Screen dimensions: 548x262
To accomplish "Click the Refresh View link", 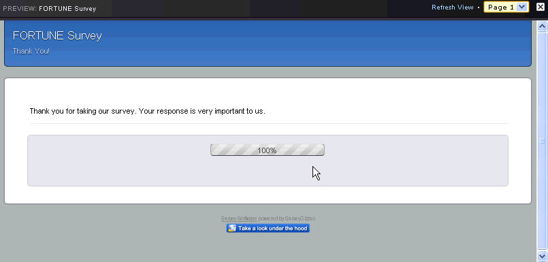I will point(452,7).
